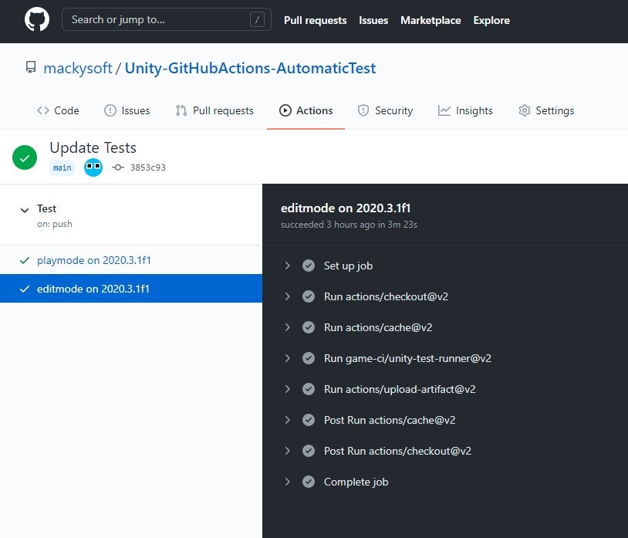Expand the Run game-ci/unity-test-runner@v2 step

[287, 357]
